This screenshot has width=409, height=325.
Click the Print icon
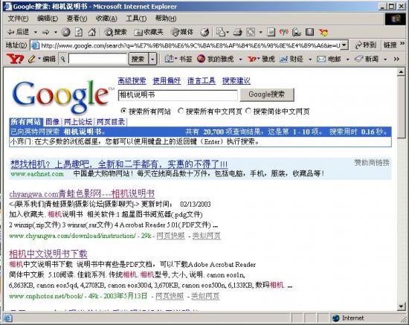pos(237,32)
